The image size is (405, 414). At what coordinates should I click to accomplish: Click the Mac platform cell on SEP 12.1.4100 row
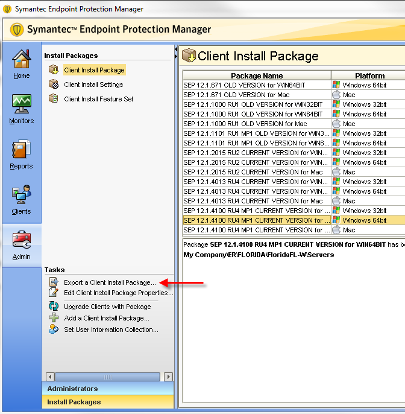point(368,230)
